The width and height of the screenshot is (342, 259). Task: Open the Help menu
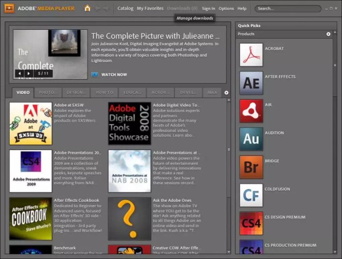pyautogui.click(x=242, y=9)
